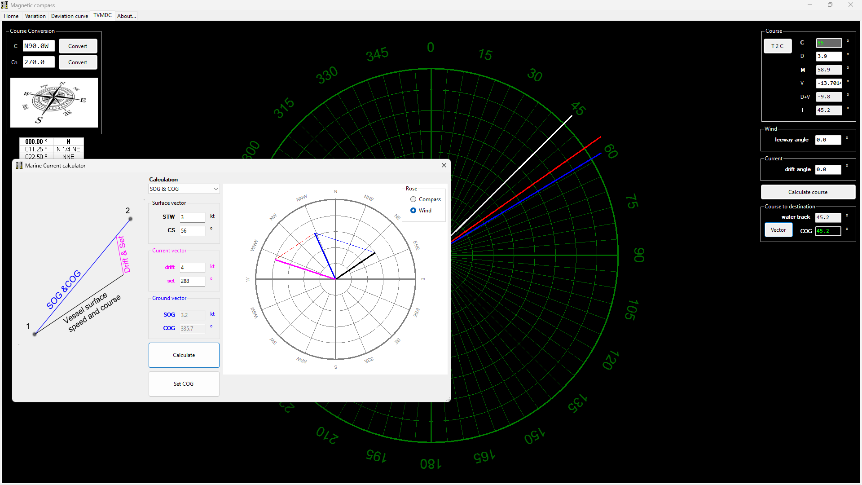Open the Variation menu
Viewport: 862px width, 485px height.
(x=35, y=16)
